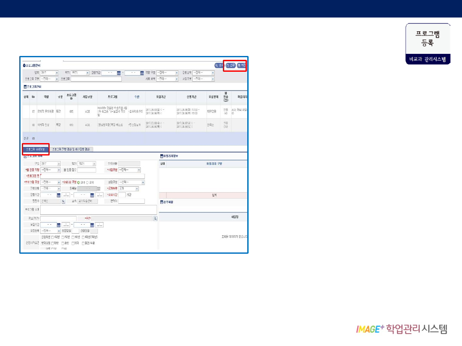Open calendar icon for 모집기간 start date
This screenshot has width=462, height=346.
[x=59, y=225]
